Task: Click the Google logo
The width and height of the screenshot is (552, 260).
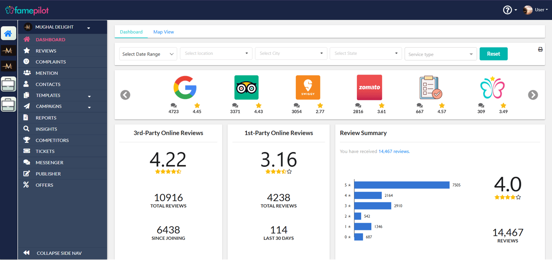Action: tap(185, 87)
